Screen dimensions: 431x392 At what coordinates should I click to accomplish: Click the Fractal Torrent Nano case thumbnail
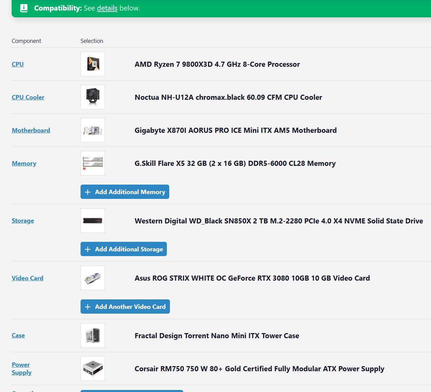click(93, 335)
